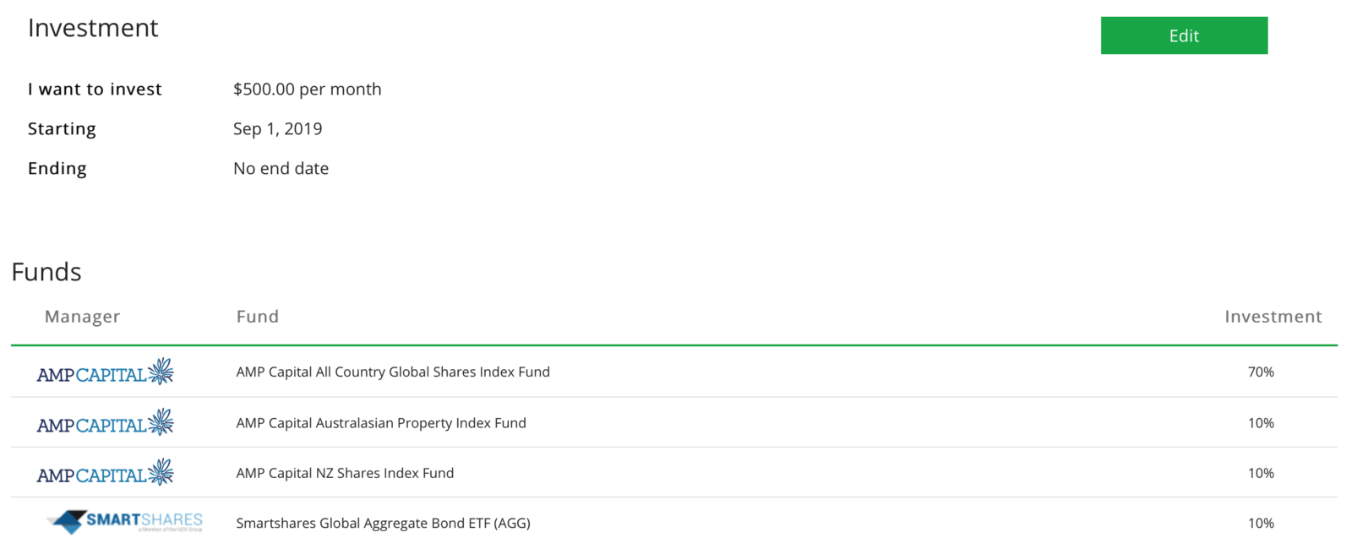This screenshot has height=554, width=1352.
Task: Click the Investment column header
Action: (1273, 317)
